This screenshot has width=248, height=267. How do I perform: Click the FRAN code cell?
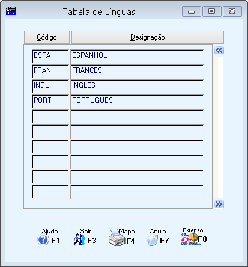[50, 72]
